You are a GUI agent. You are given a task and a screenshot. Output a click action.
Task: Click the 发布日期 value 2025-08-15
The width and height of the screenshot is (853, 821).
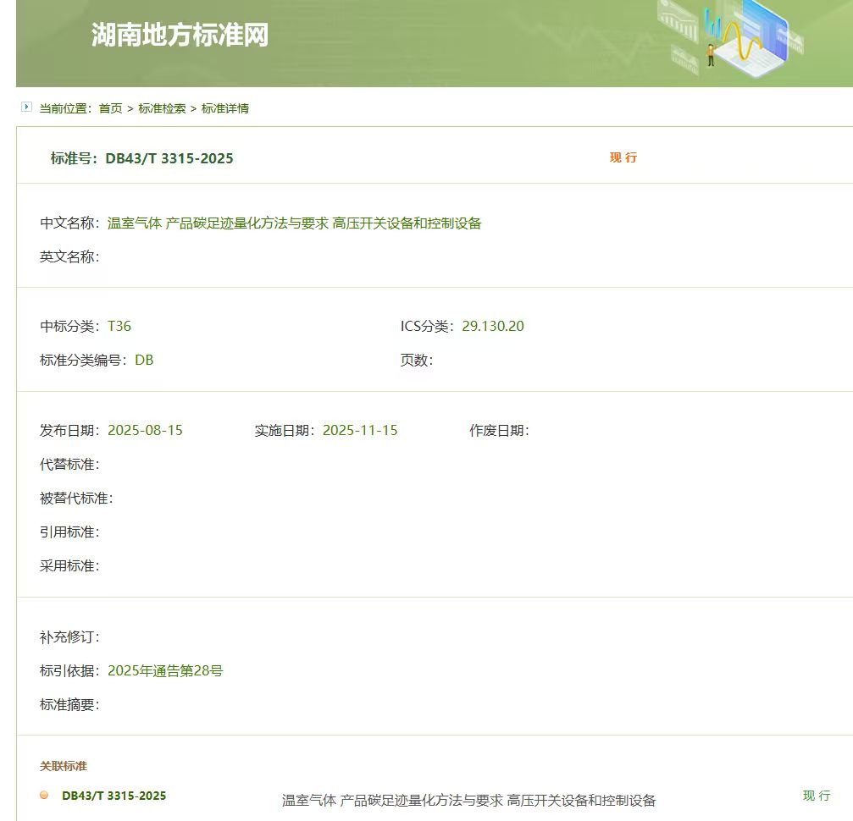(145, 430)
